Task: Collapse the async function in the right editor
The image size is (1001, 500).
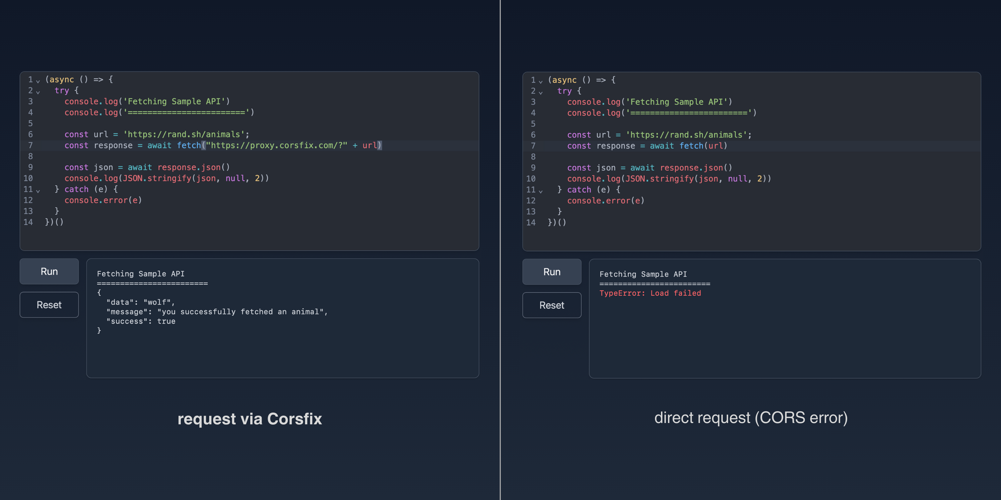Action: (x=541, y=82)
